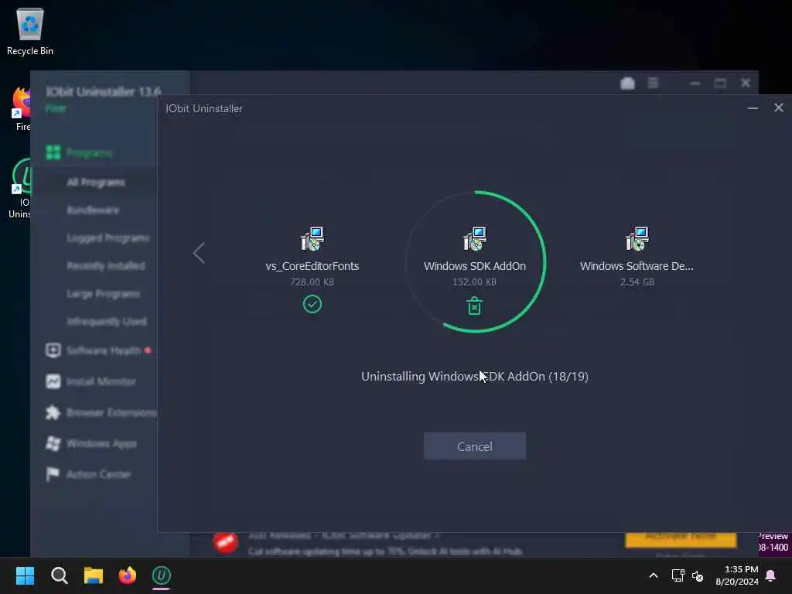Open the notification bell icon
The image size is (792, 594).
[x=771, y=575]
